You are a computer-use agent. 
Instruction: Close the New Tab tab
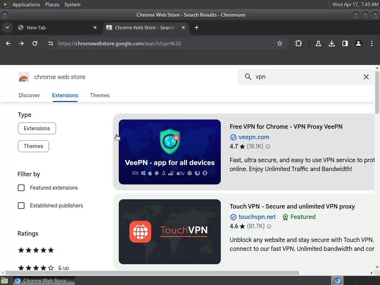pyautogui.click(x=95, y=27)
